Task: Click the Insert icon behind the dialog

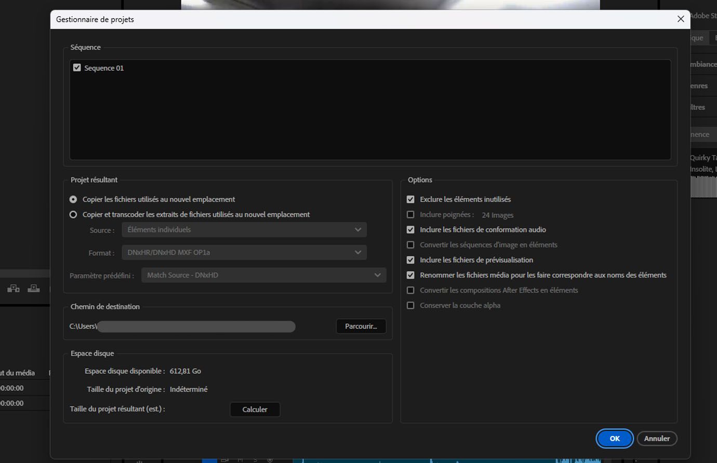Action: click(x=14, y=289)
